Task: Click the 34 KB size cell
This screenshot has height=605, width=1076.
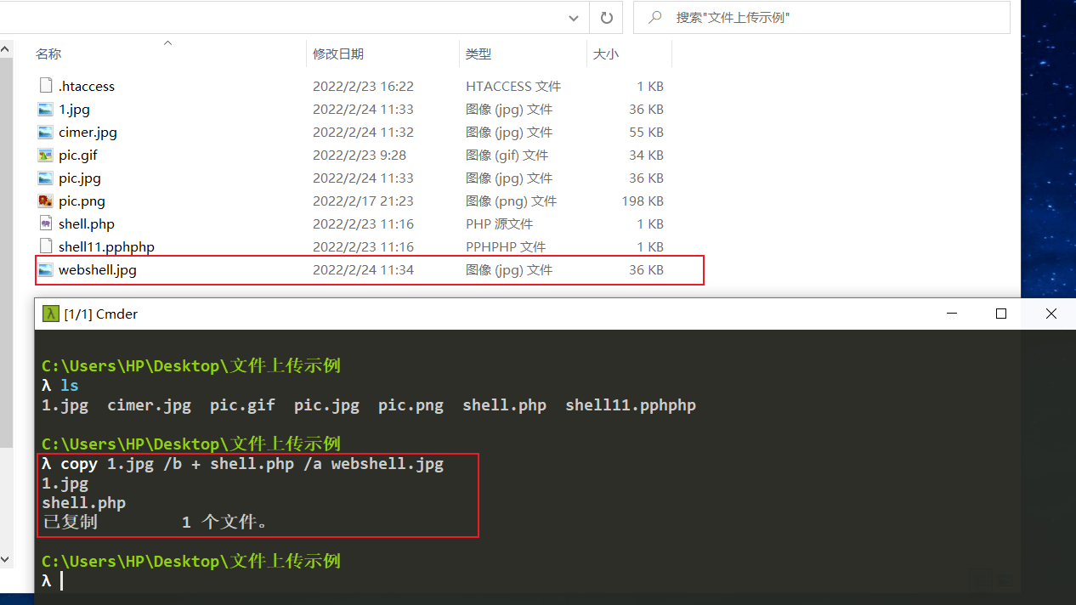Action: 646,155
